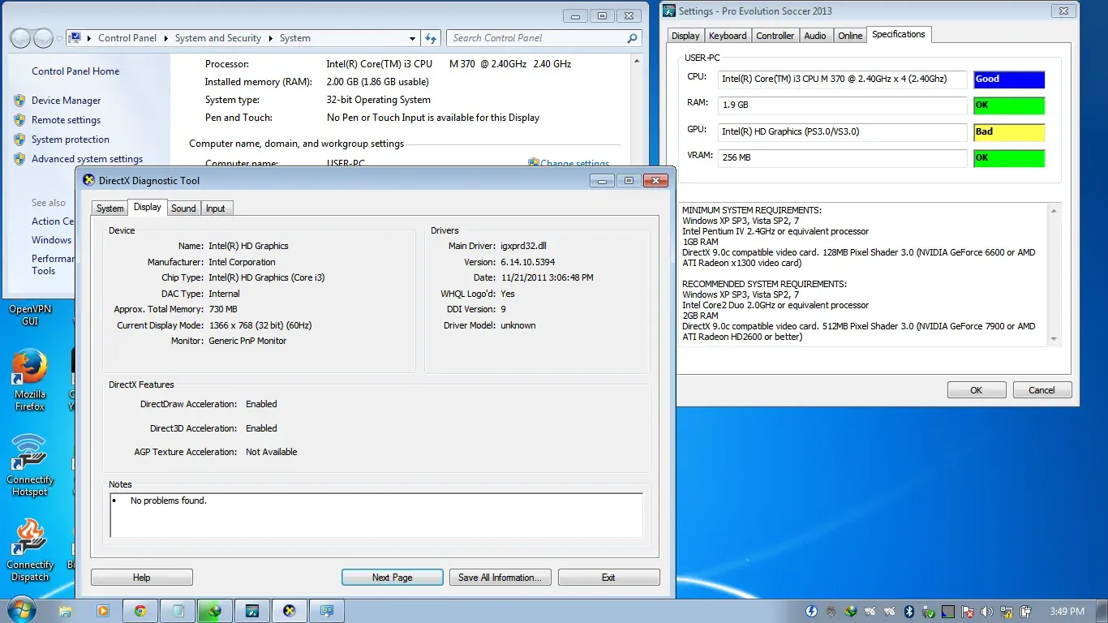Click Google Chrome in the taskbar
This screenshot has width=1108, height=623.
point(140,611)
